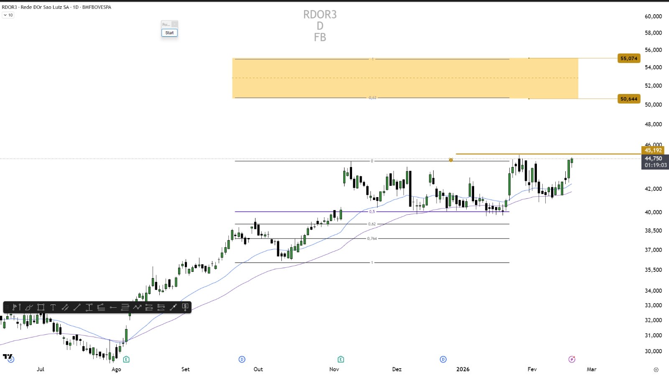This screenshot has width=669, height=375.
Task: Select the zigzag price path tool
Action: [x=137, y=307]
